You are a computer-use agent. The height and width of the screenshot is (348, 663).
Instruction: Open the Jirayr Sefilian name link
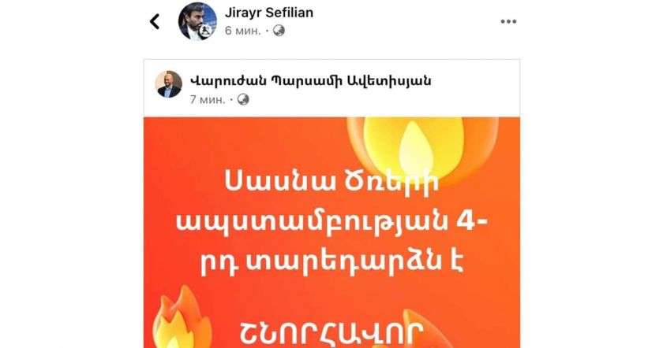269,13
